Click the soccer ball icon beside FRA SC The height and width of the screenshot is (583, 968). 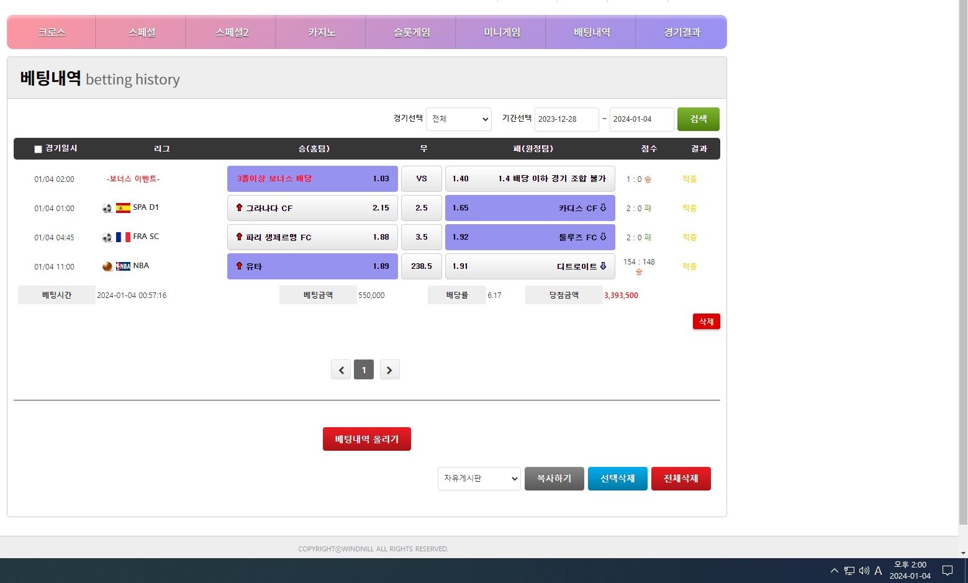coord(107,237)
